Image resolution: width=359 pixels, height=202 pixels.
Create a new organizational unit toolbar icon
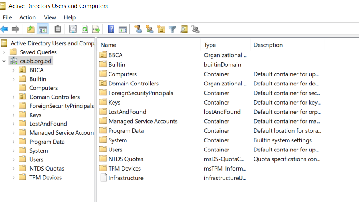[161, 29]
